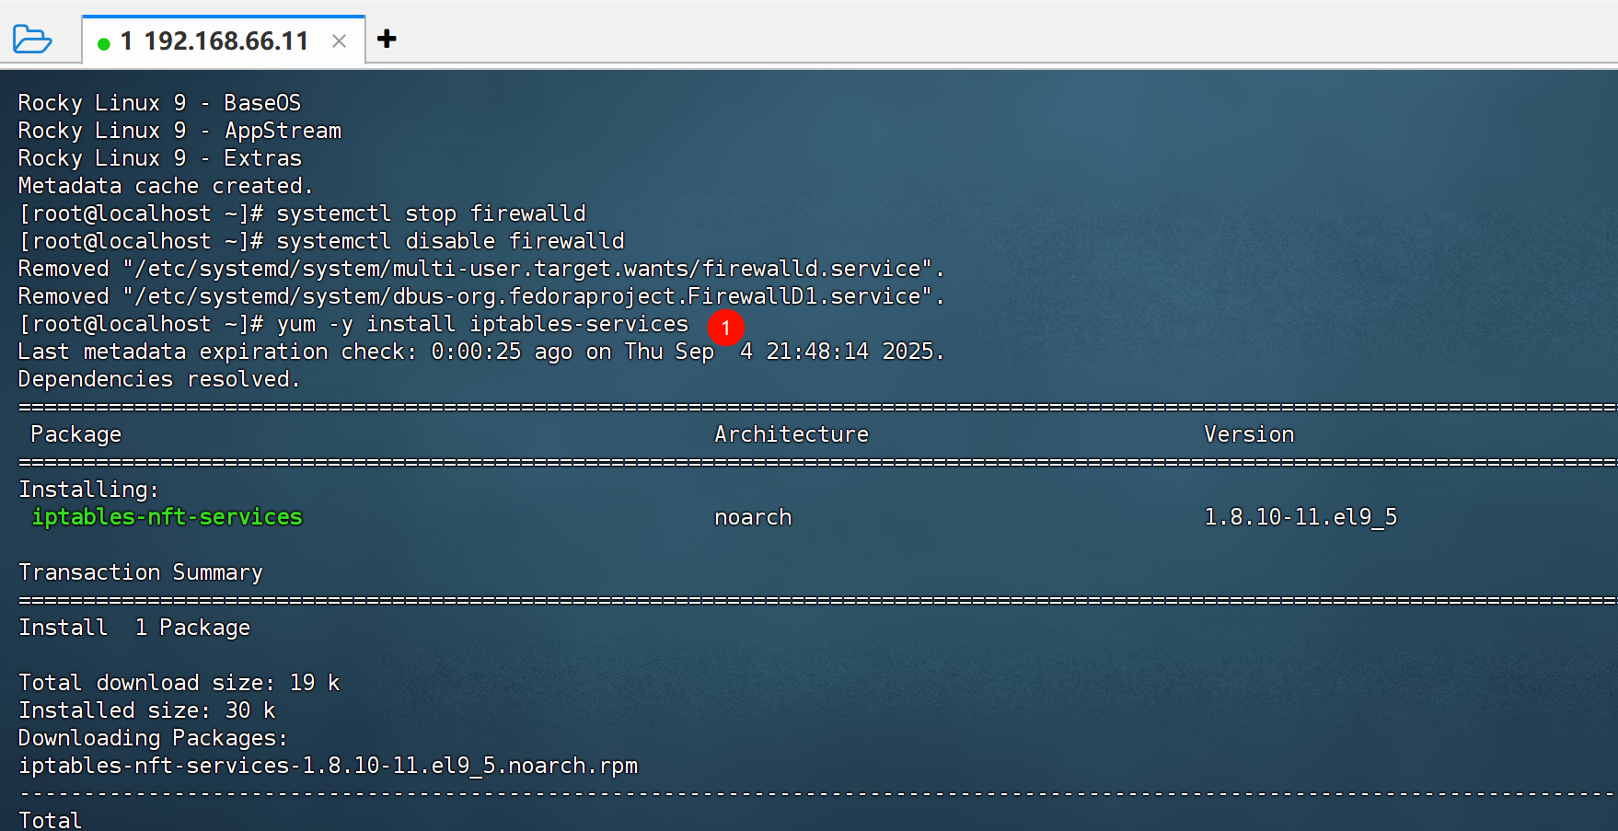
Task: Click the 'Installing:' label
Action: tap(88, 490)
